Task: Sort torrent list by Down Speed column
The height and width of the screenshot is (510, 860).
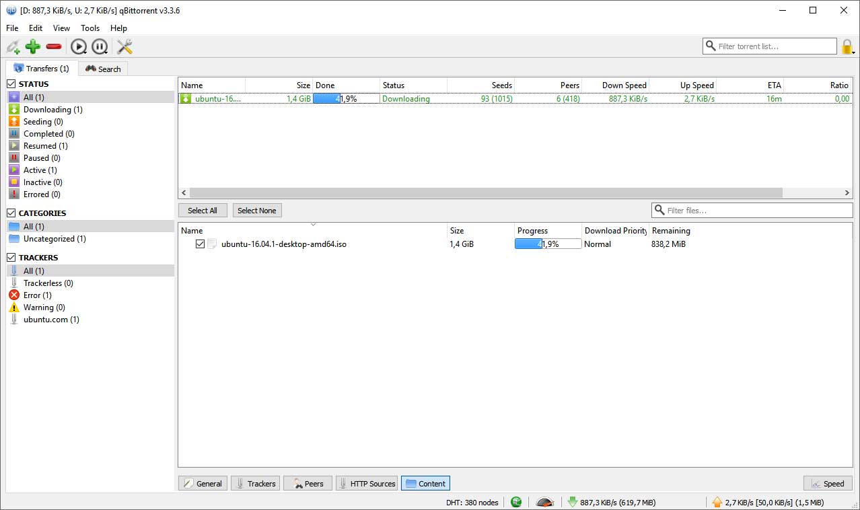Action: pos(615,85)
